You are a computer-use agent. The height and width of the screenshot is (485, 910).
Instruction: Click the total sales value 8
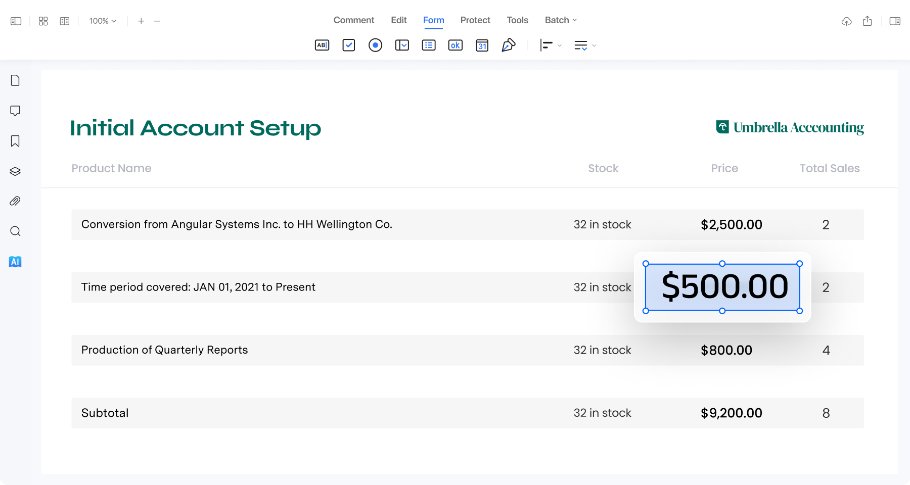tap(826, 413)
